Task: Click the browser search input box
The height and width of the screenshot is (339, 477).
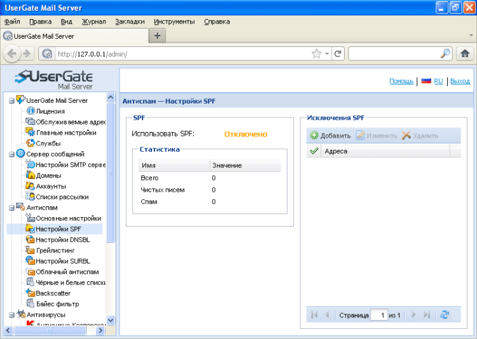Action: [x=394, y=54]
